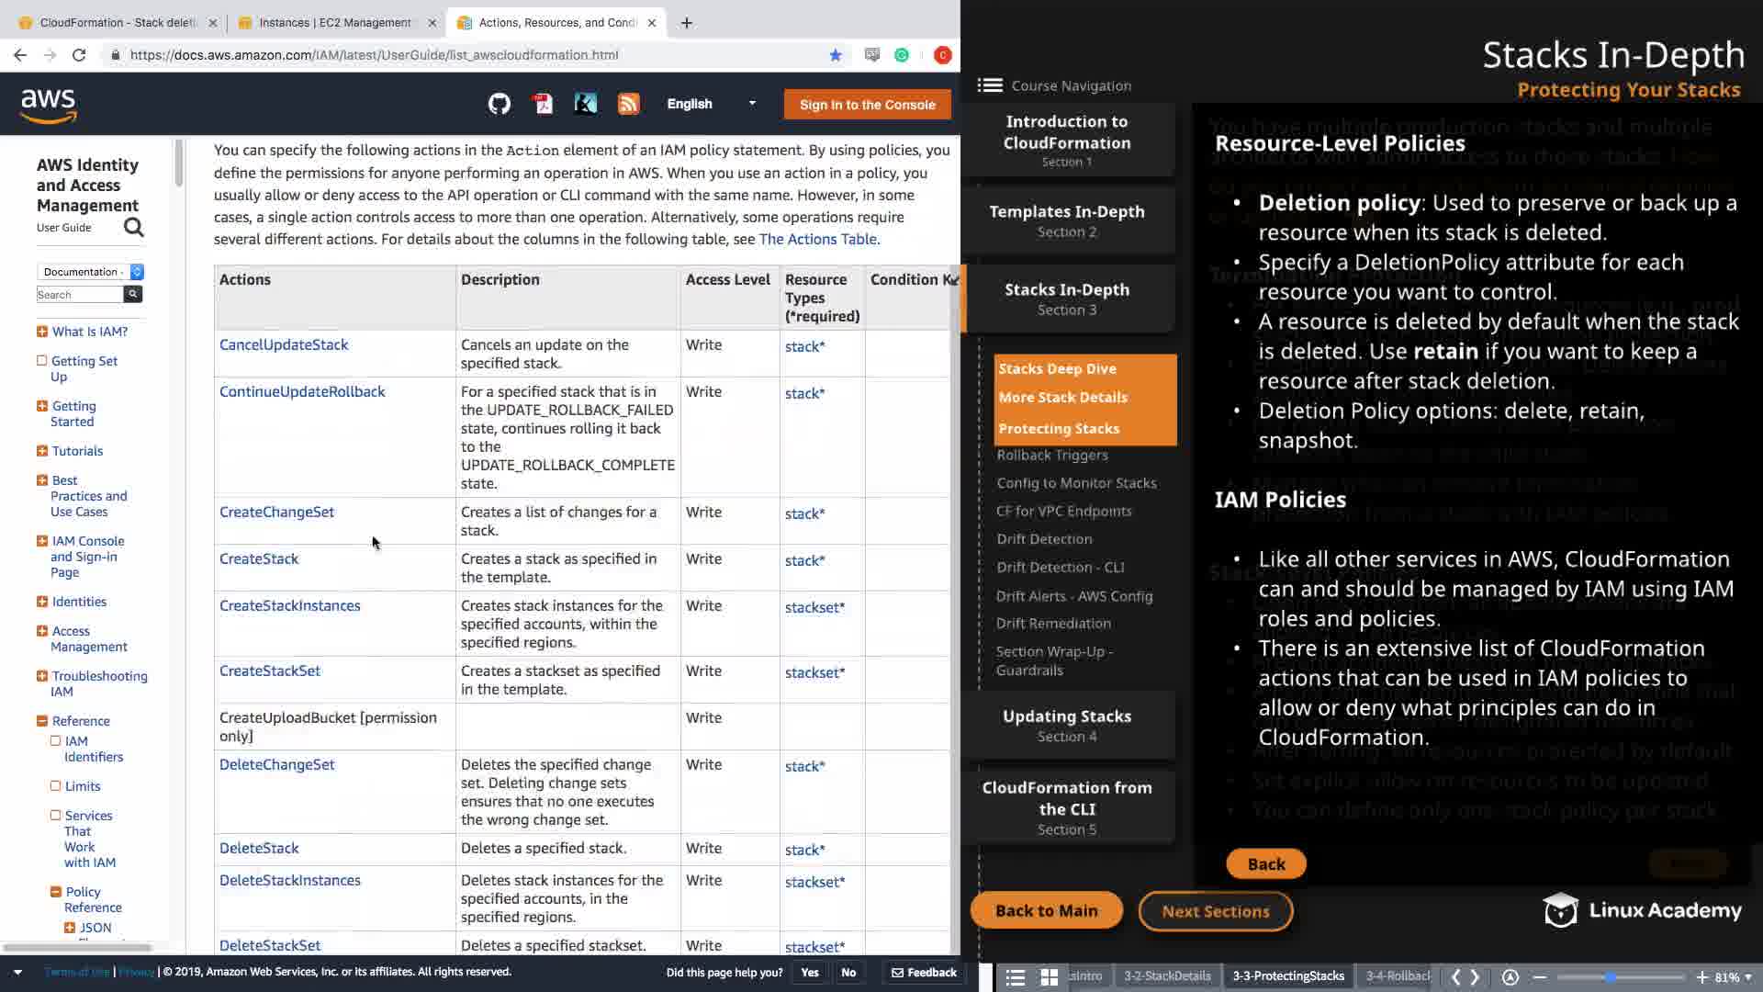Open the GitHub icon in AWS header

coord(499,104)
